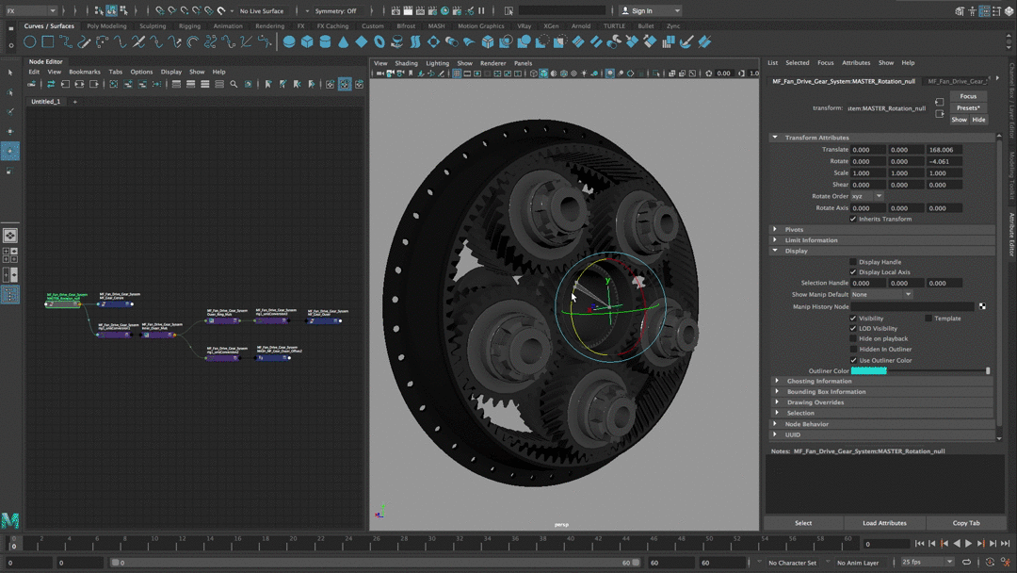The image size is (1017, 573).
Task: Click the Snap to Grids magnet icon
Action: [x=159, y=10]
